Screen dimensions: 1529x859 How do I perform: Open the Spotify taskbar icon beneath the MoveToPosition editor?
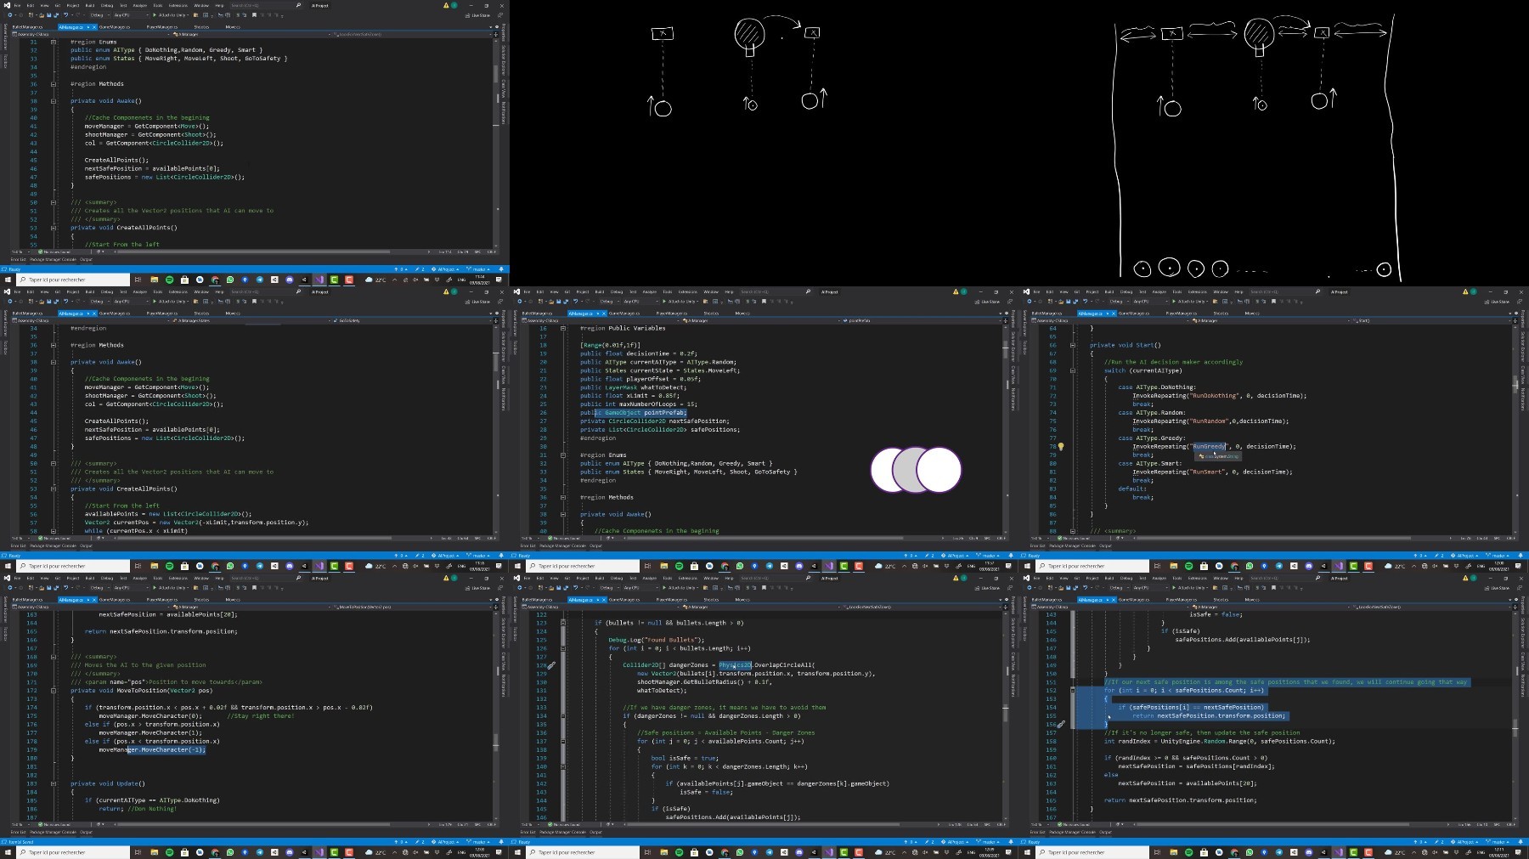(169, 851)
